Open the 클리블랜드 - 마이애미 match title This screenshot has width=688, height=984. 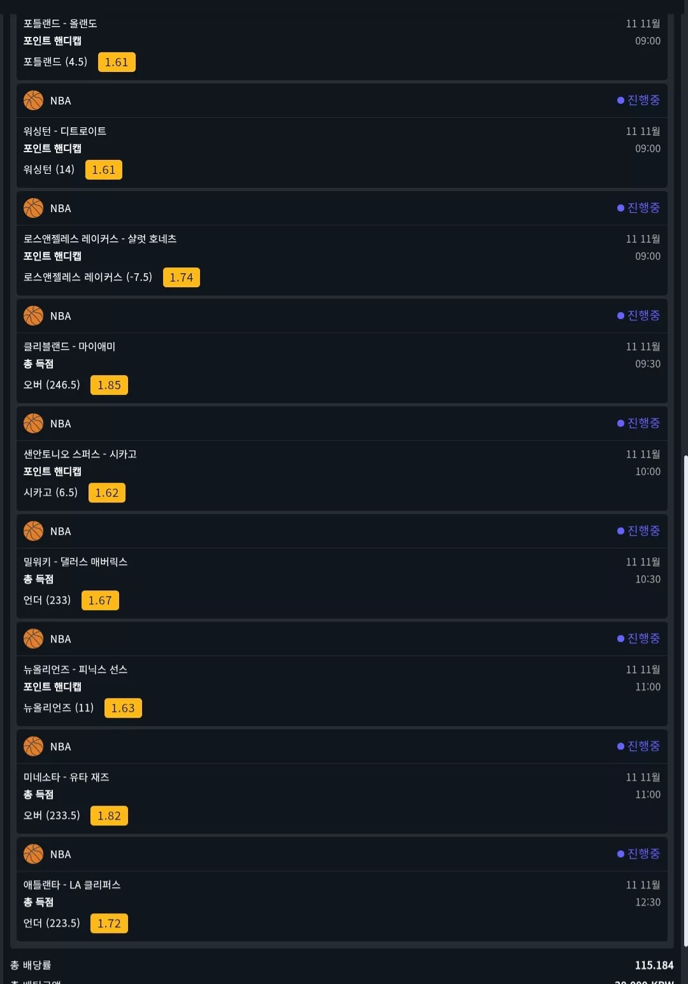69,346
